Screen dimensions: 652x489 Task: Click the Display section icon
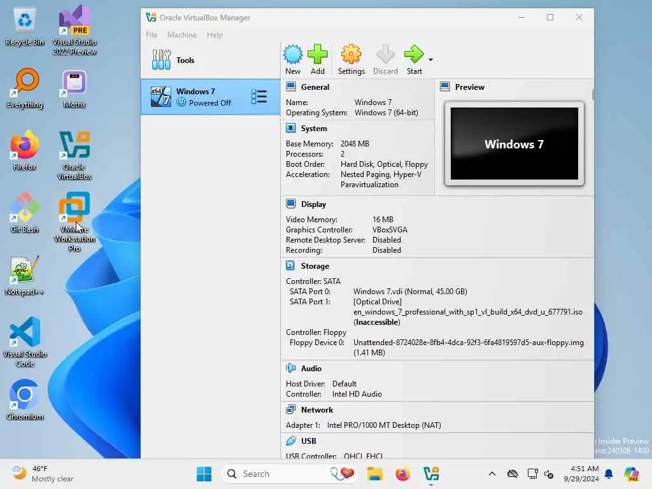click(290, 204)
